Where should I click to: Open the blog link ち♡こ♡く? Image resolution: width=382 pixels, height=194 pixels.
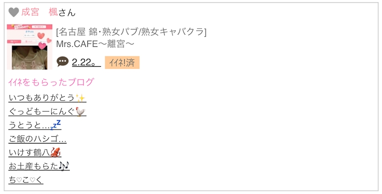26,180
